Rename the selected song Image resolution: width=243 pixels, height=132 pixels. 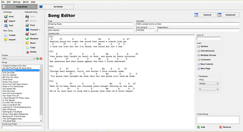[x=32, y=39]
